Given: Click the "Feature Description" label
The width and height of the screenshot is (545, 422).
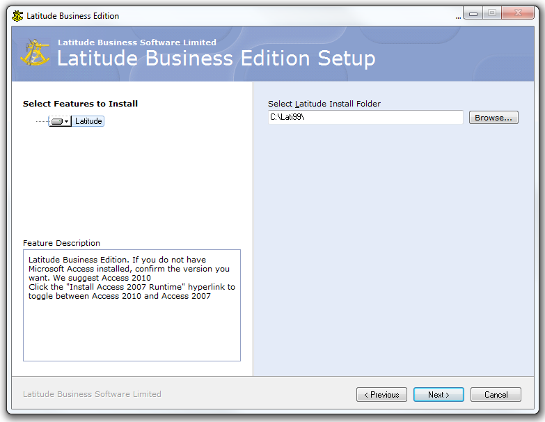Looking at the screenshot, I should (61, 243).
